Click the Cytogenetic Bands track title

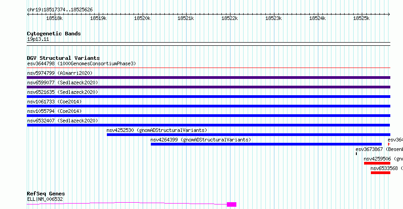tap(54, 34)
